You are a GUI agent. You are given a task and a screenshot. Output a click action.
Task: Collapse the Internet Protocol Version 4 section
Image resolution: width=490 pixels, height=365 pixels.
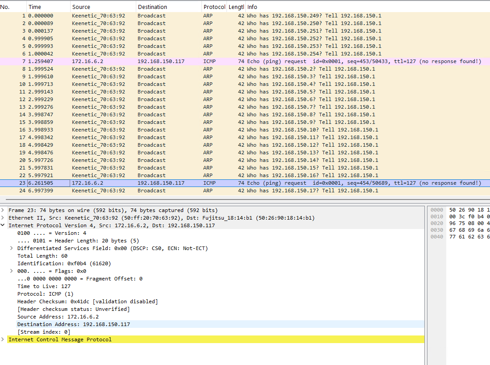point(3,225)
